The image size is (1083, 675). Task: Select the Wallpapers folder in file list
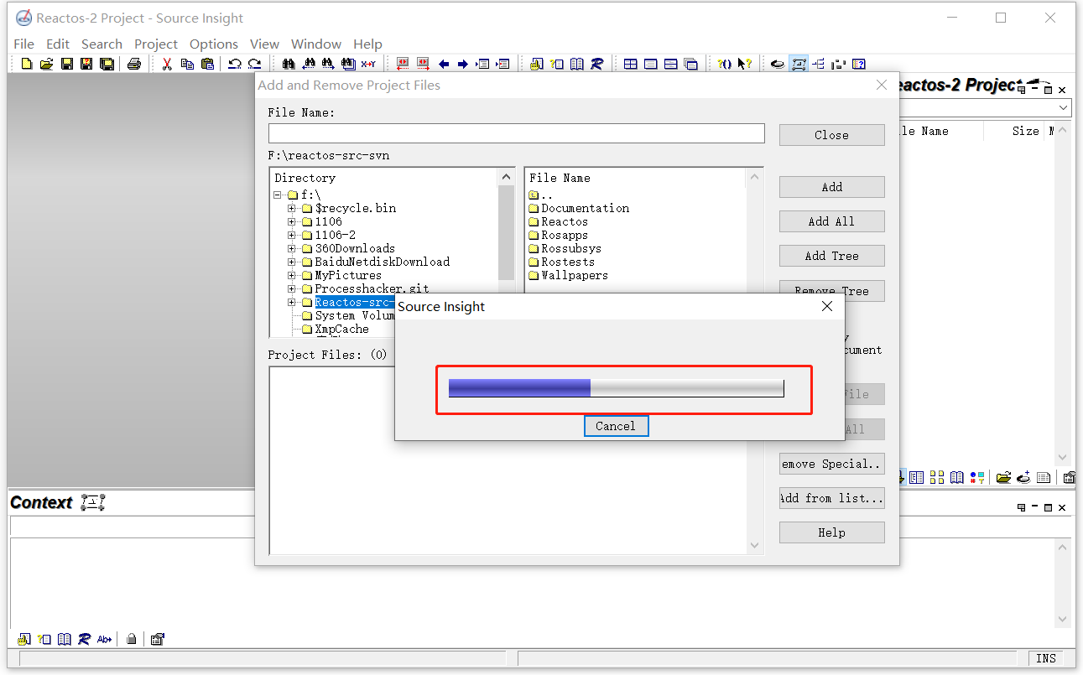(x=569, y=275)
